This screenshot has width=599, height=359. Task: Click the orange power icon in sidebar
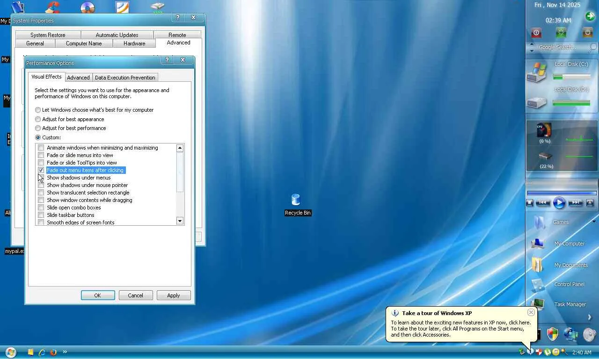587,33
